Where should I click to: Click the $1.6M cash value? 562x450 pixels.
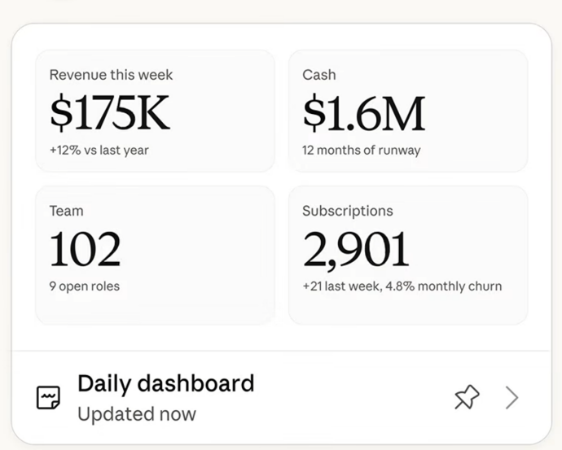[x=364, y=113]
